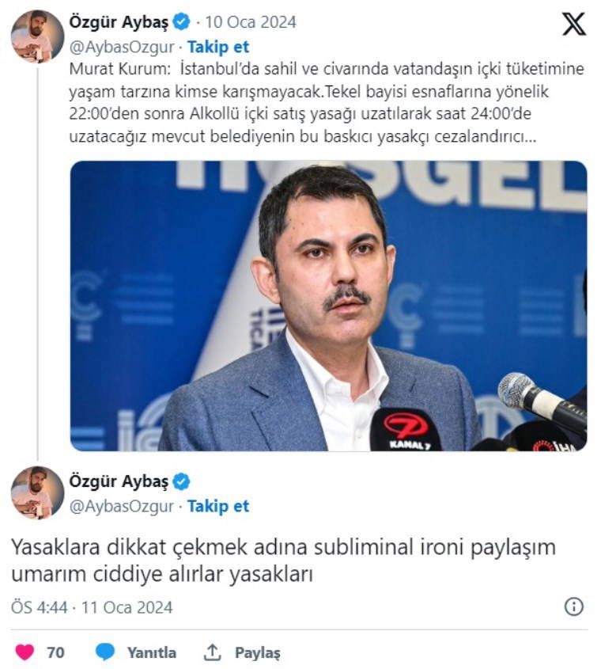Image resolution: width=601 pixels, height=669 pixels.
Task: Click the share upload arrow icon
Action: click(x=212, y=652)
